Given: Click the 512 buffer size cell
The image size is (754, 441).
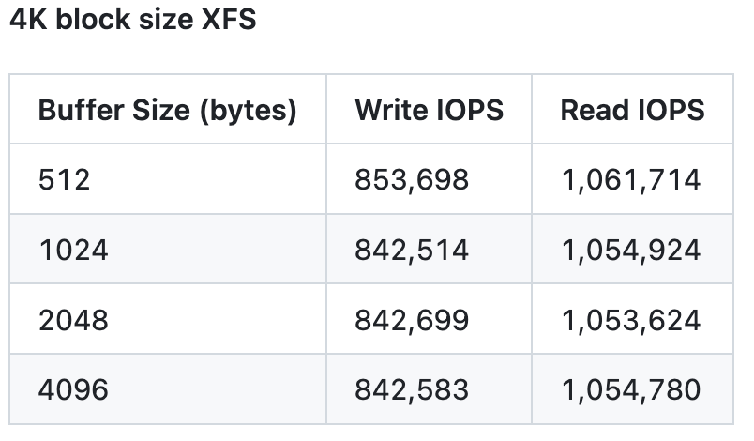Looking at the screenshot, I should click(65, 179).
